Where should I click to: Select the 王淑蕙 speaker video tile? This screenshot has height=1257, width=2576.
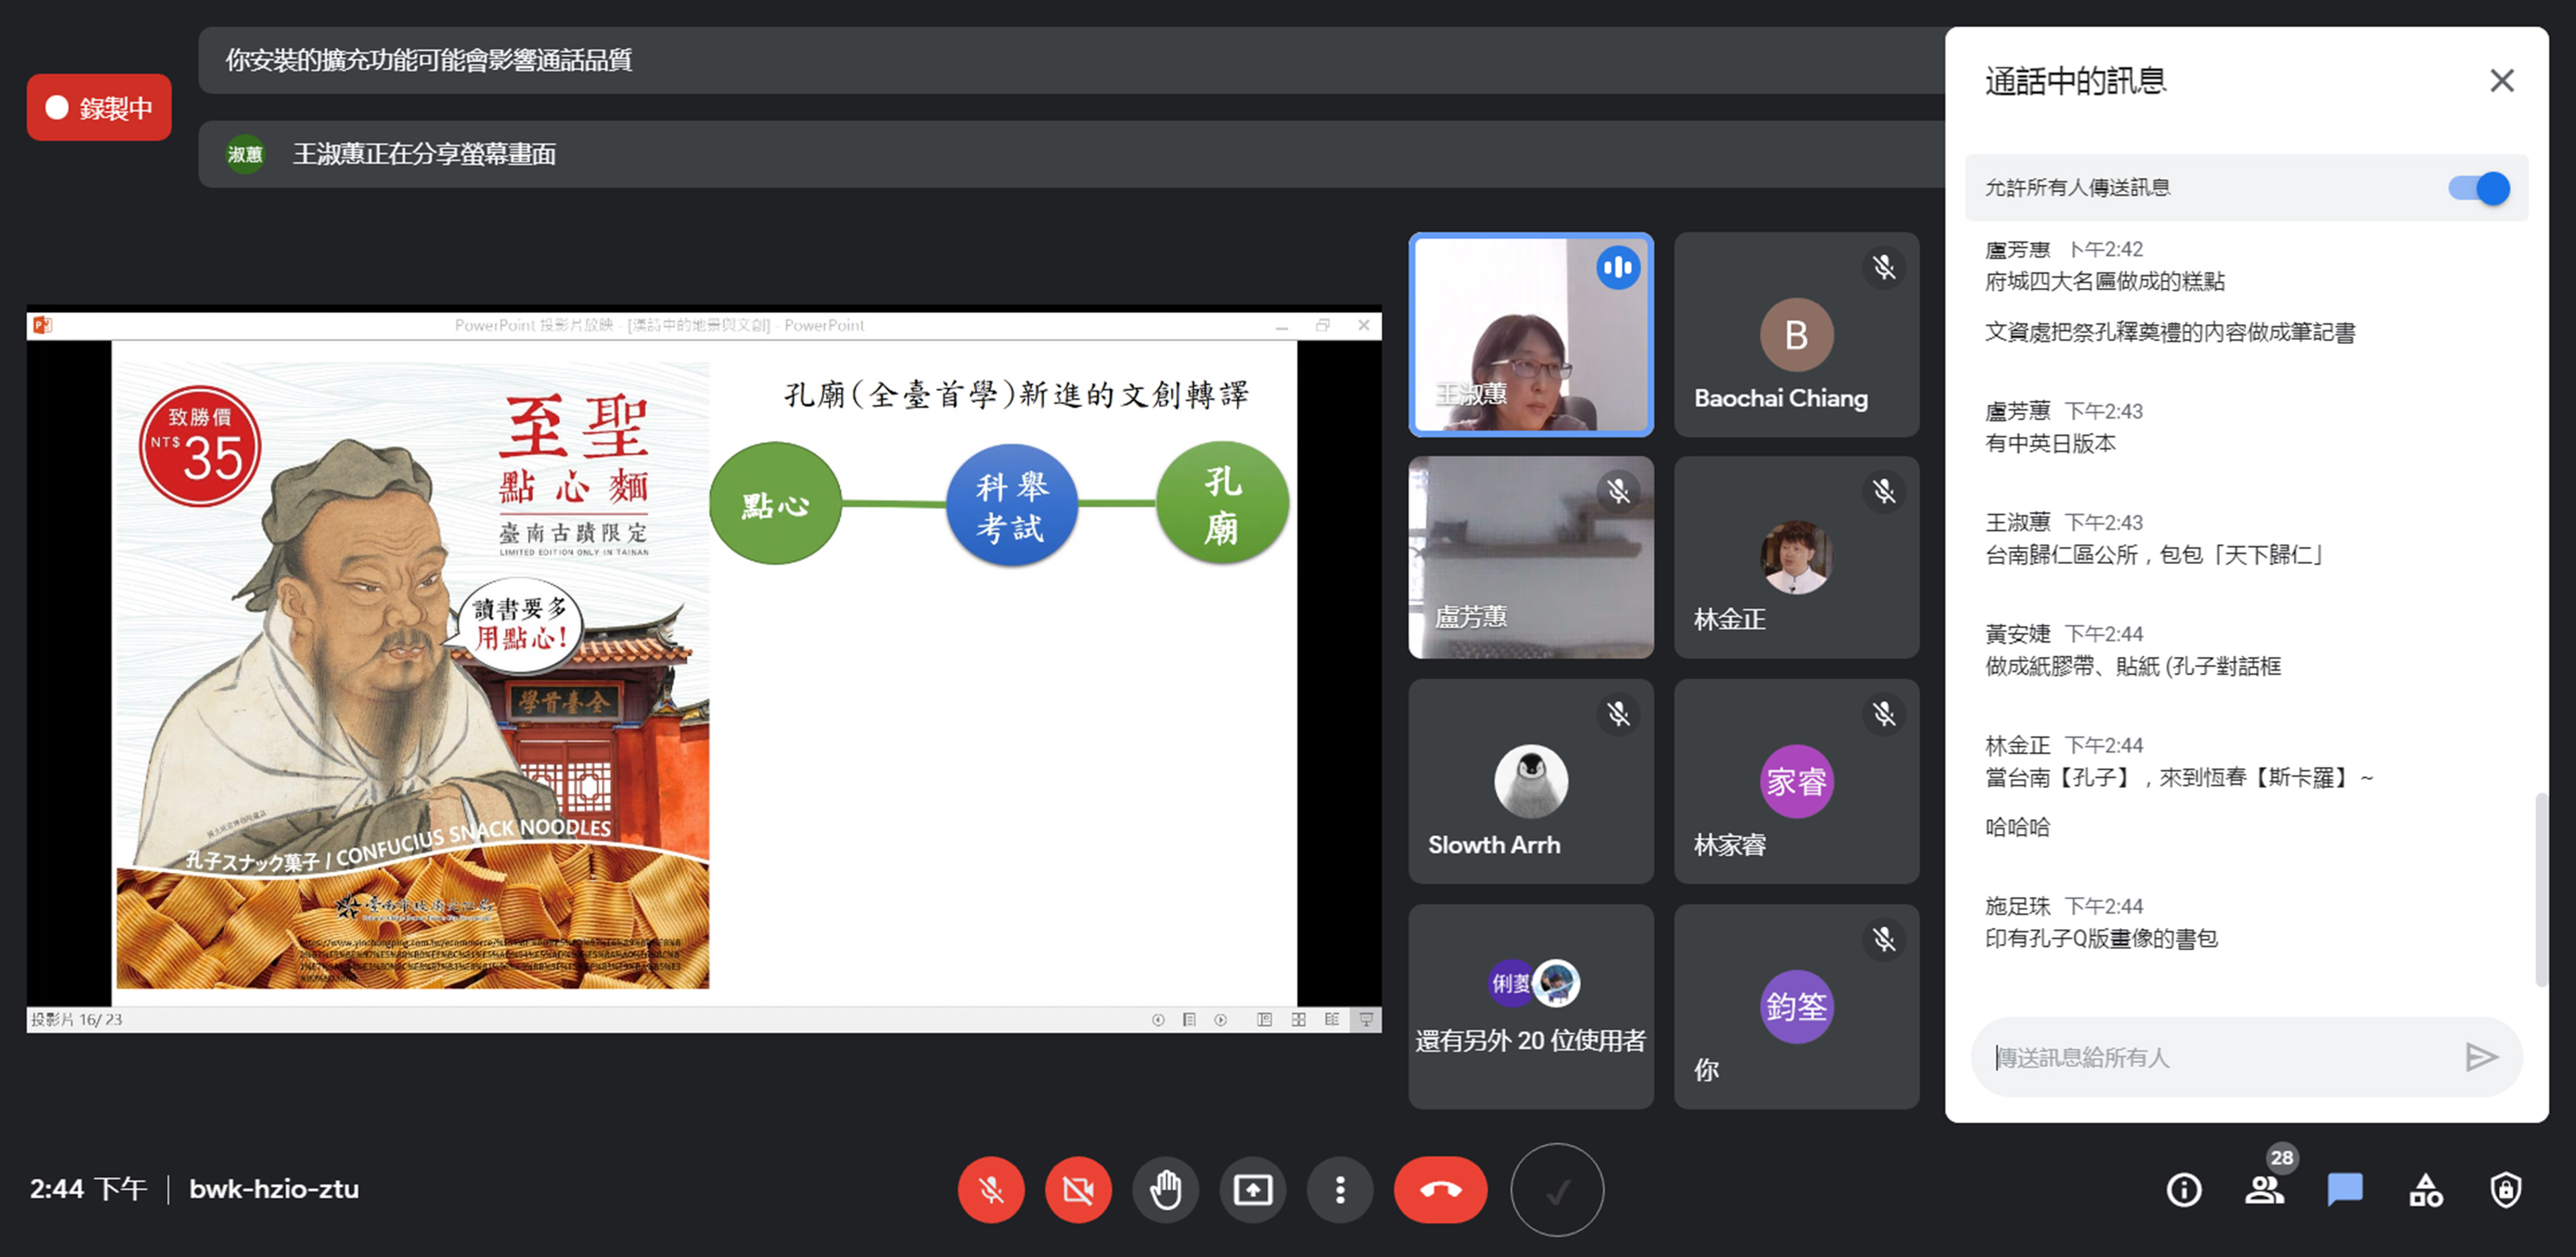point(1530,335)
